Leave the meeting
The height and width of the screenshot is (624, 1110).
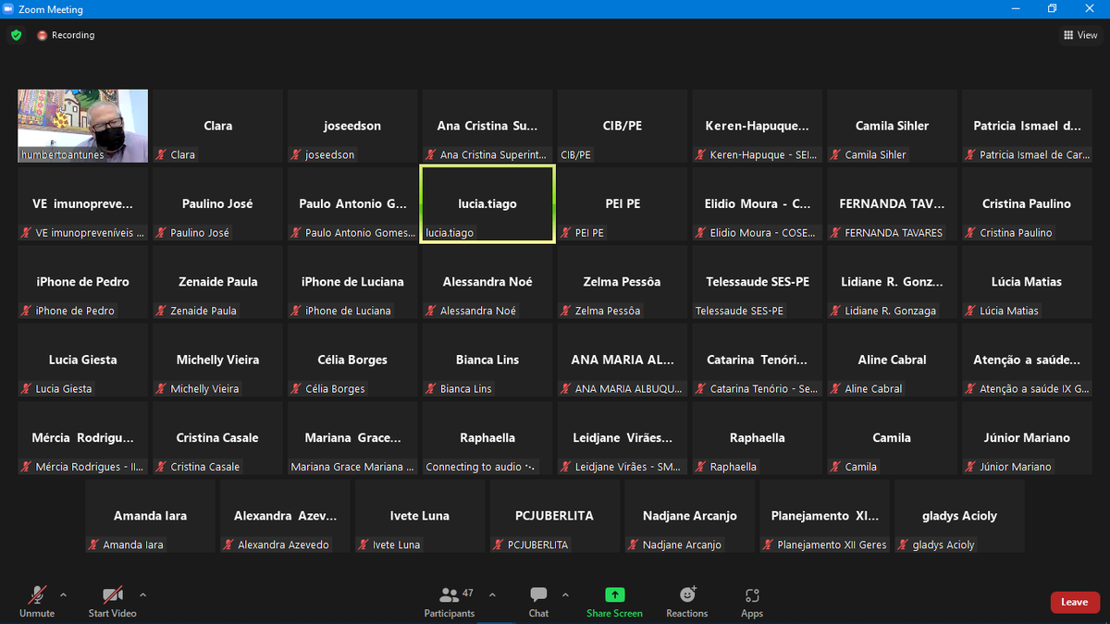(x=1075, y=602)
